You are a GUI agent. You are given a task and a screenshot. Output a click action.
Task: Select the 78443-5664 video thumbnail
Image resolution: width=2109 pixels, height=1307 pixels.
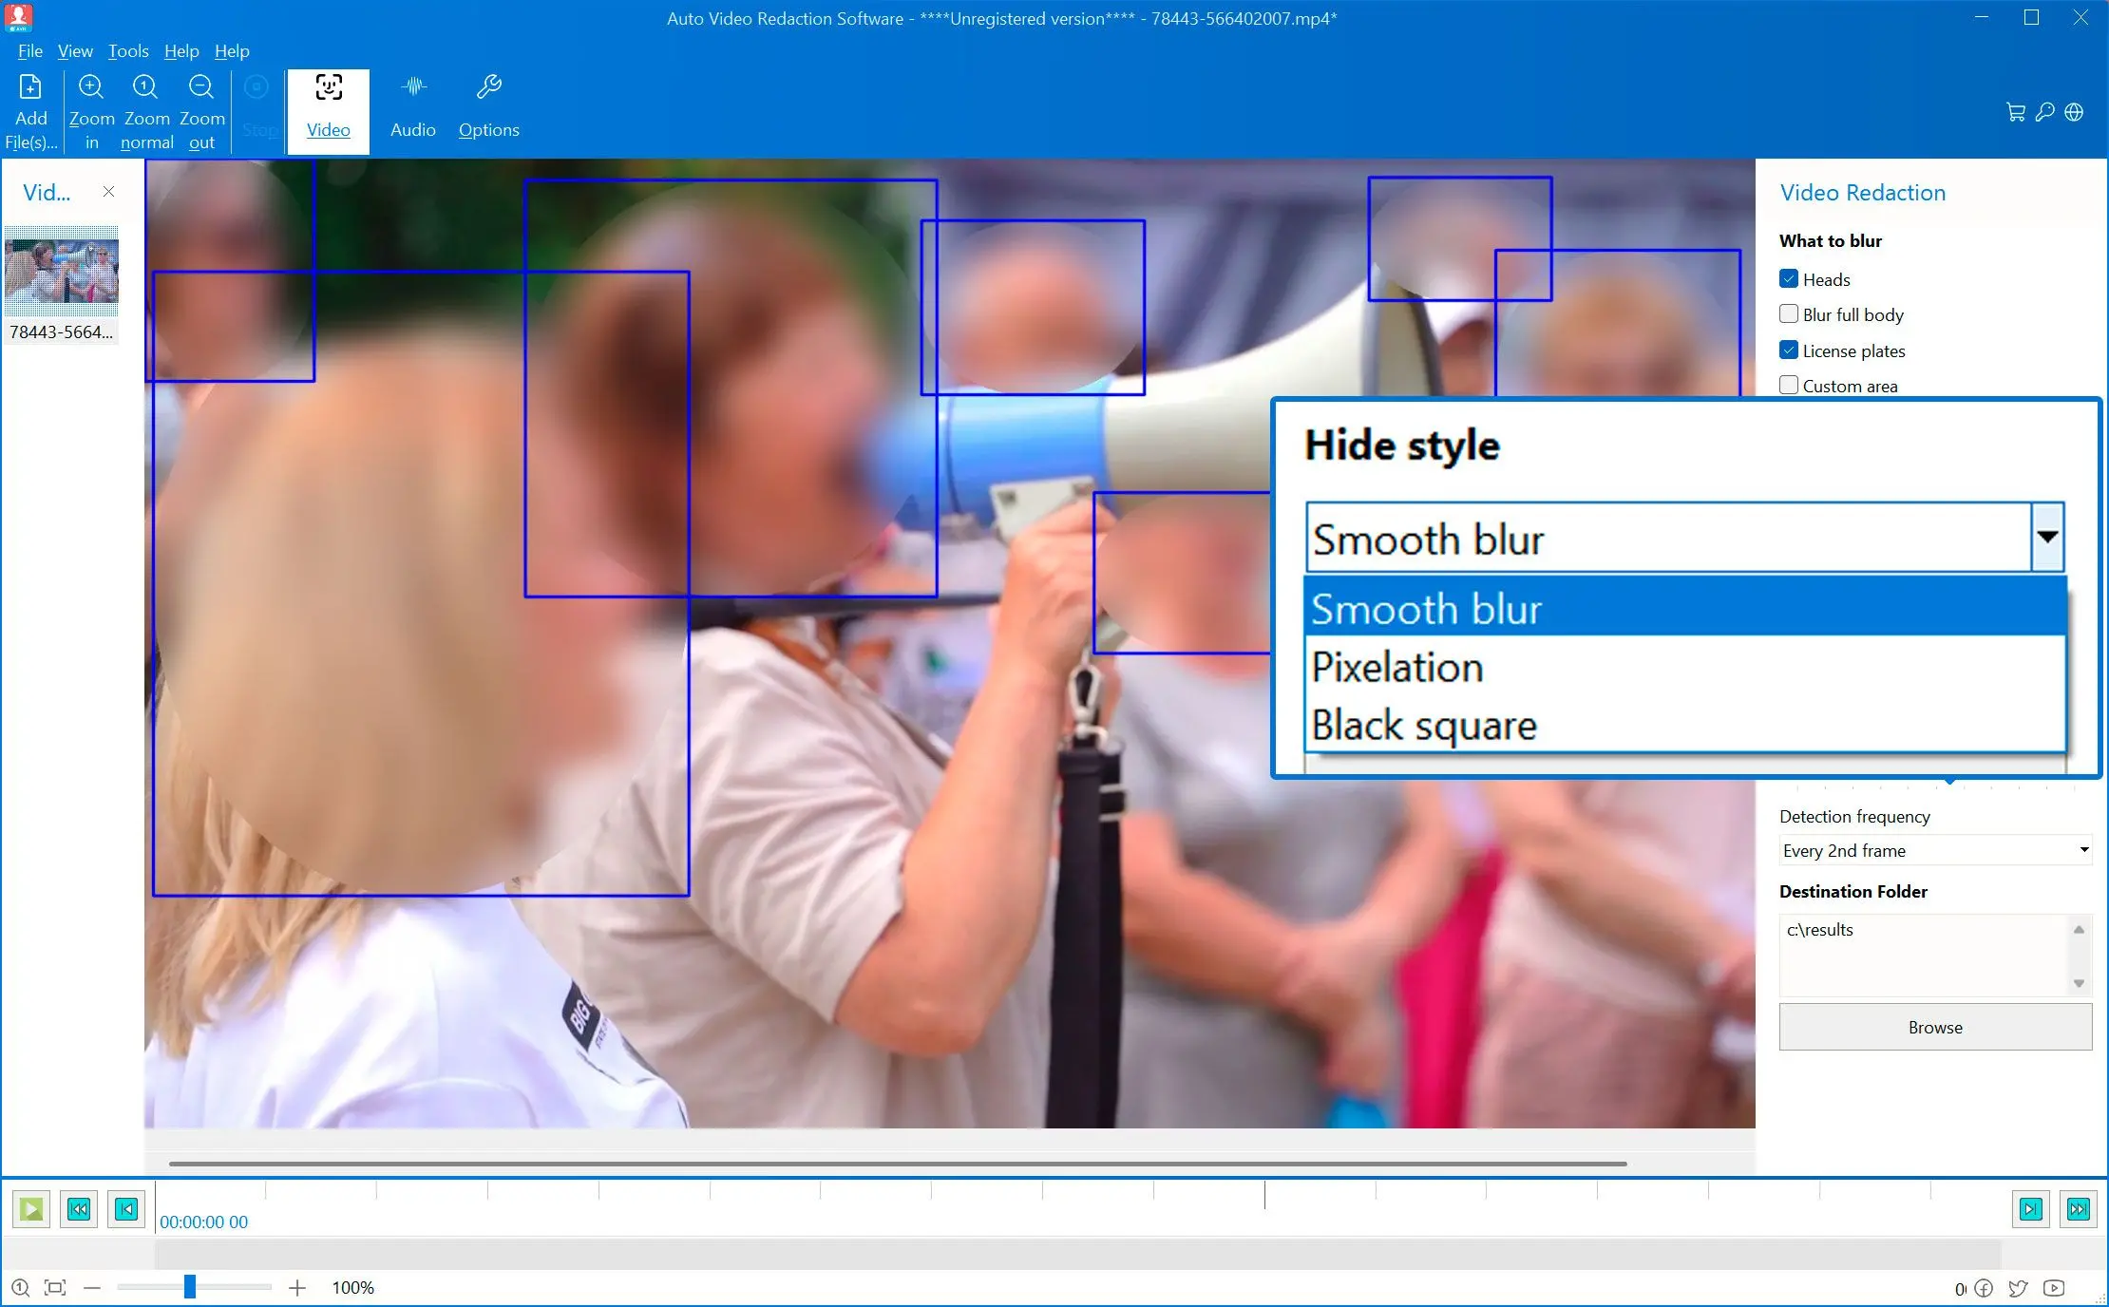(x=62, y=272)
